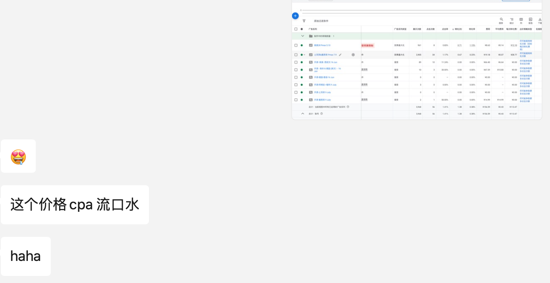Viewport: 550px width, 283px height.
Task: Sort by the 转化次数 column header
Action: coord(457,29)
